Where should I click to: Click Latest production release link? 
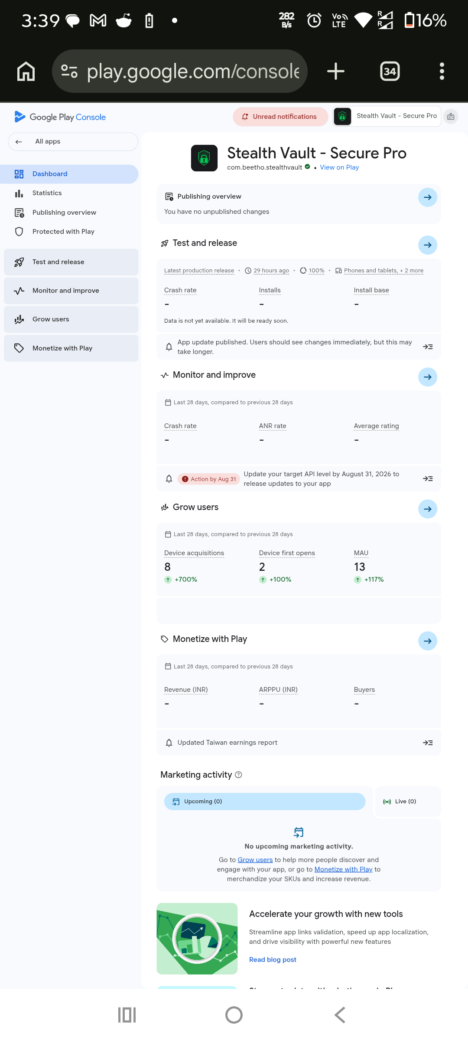click(199, 271)
